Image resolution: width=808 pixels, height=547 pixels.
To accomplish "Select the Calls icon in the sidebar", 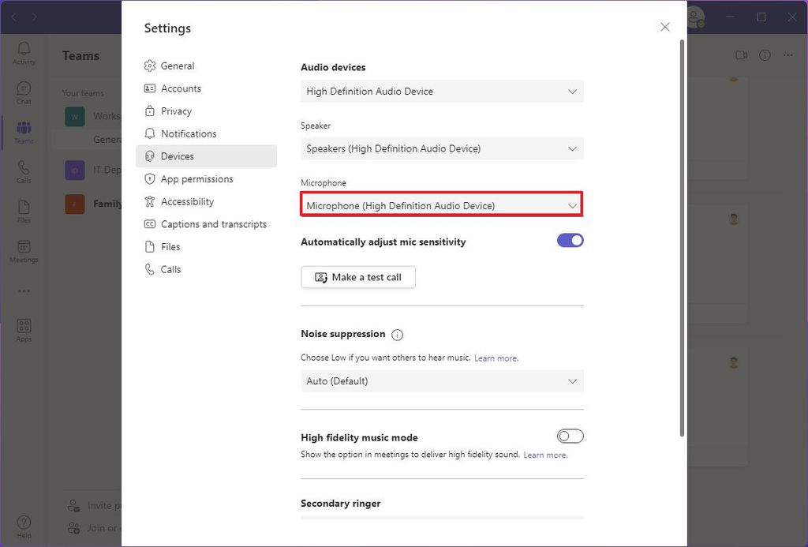I will tap(24, 170).
